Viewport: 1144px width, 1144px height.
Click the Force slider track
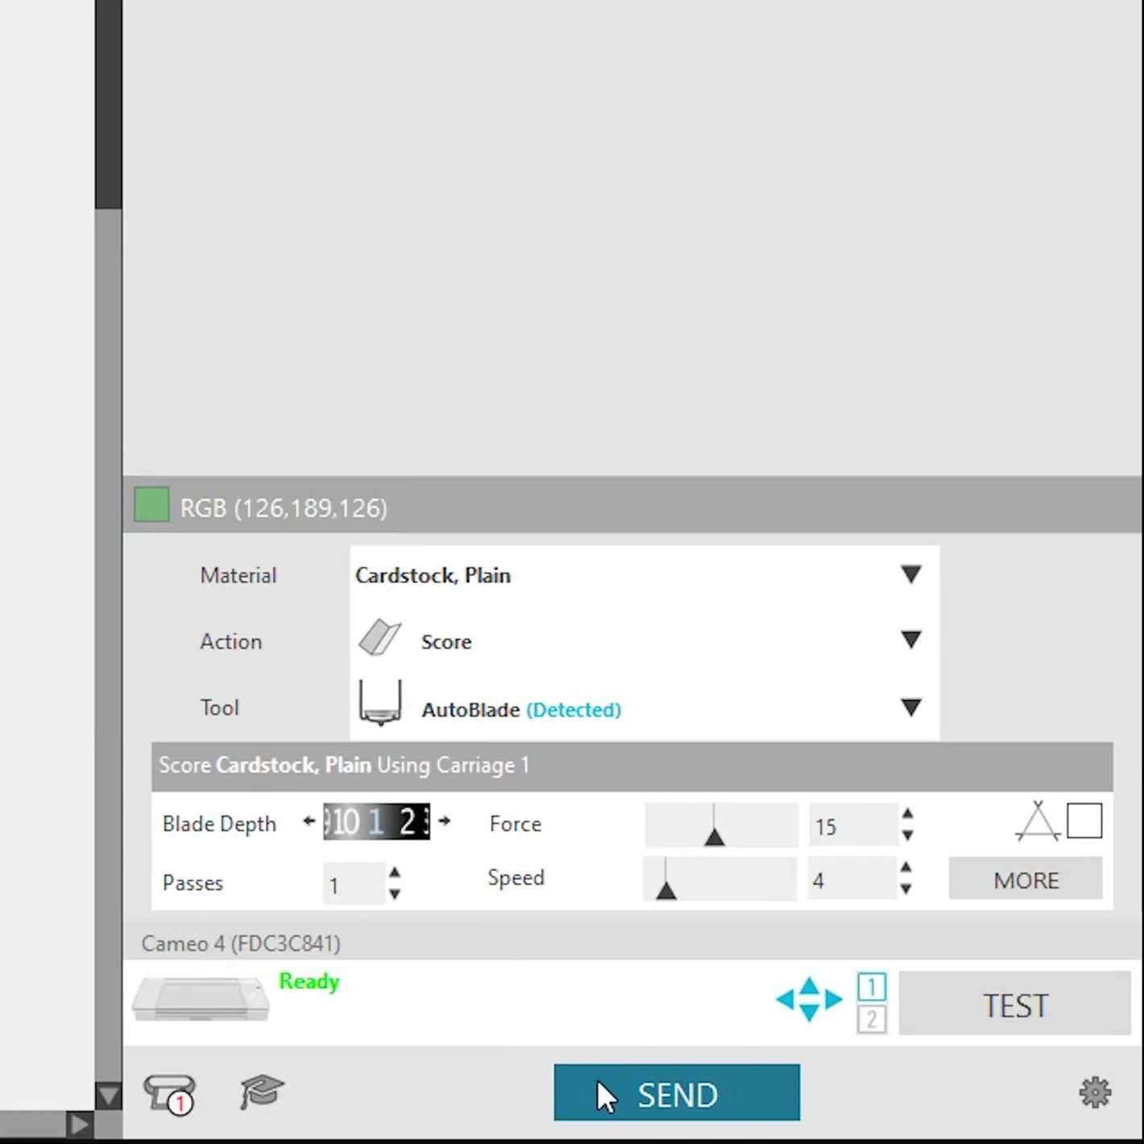[x=721, y=825]
